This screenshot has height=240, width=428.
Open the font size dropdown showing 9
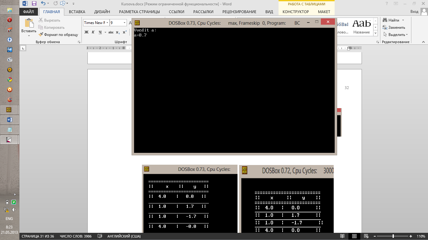(x=125, y=23)
